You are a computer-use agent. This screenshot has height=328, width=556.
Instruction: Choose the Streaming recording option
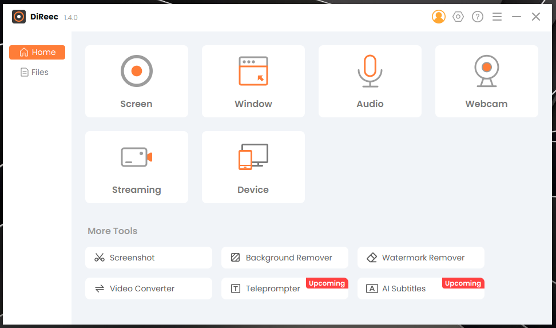[137, 167]
